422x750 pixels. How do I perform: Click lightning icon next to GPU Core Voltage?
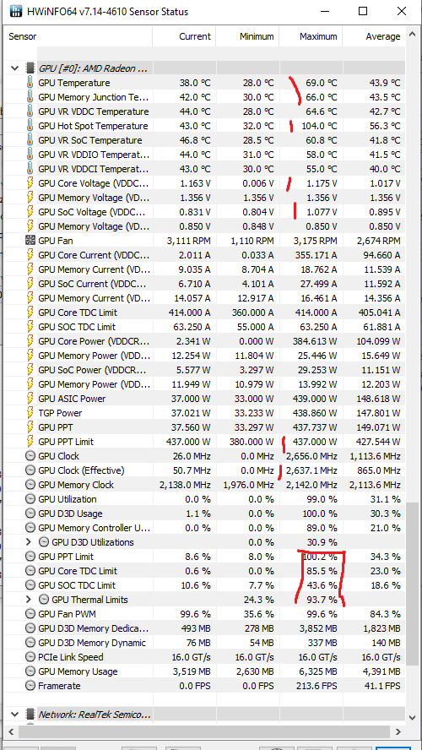[30, 183]
